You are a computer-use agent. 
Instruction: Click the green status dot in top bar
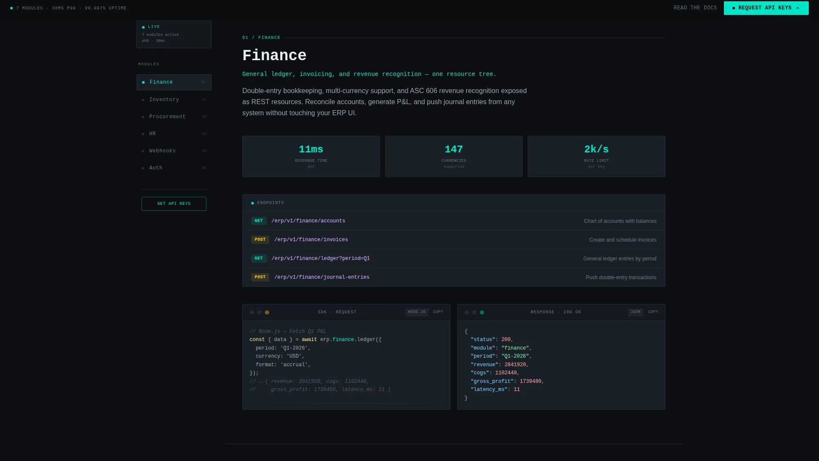coord(12,8)
